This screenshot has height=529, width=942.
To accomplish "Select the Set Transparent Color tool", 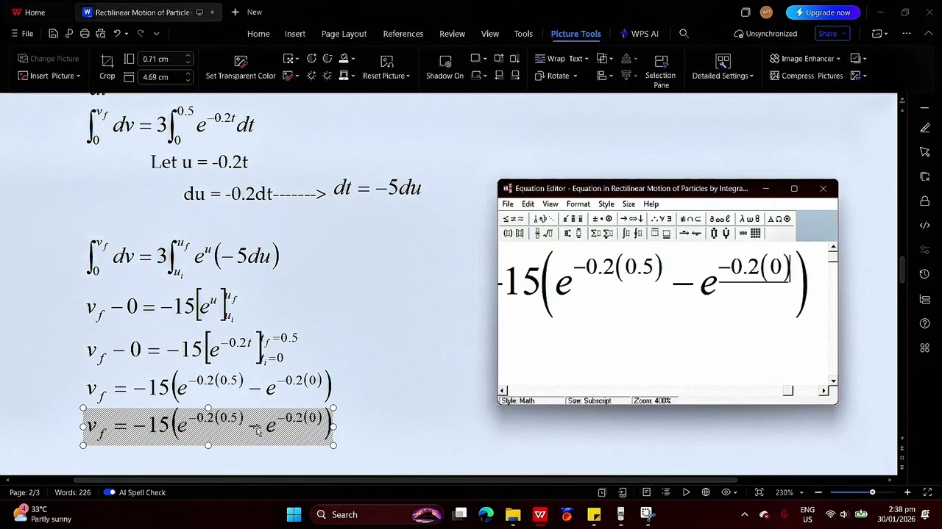I will point(241,67).
